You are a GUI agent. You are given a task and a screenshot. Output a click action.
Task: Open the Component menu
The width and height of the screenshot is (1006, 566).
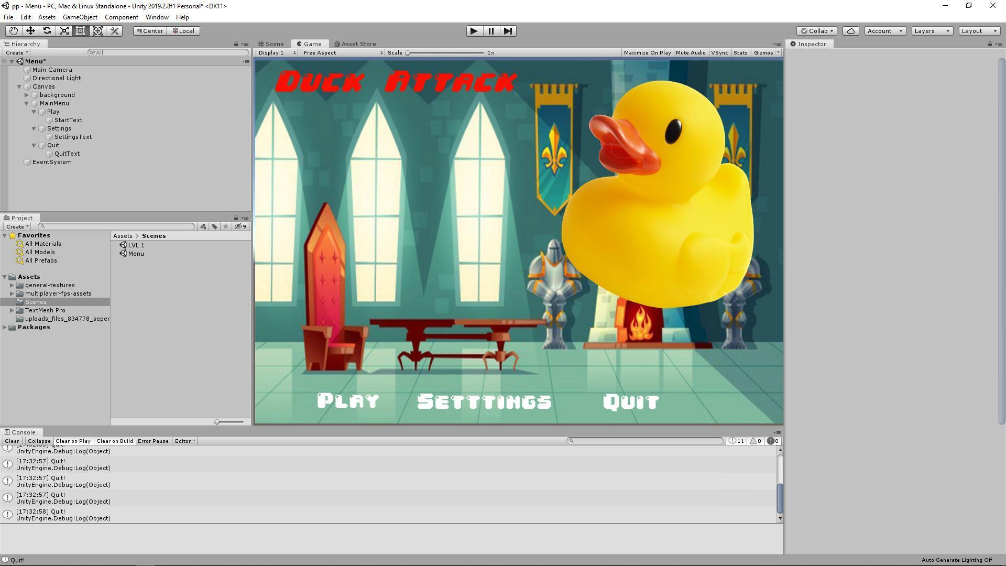pos(121,17)
